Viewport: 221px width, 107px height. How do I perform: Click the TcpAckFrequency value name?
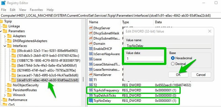pos(106,90)
